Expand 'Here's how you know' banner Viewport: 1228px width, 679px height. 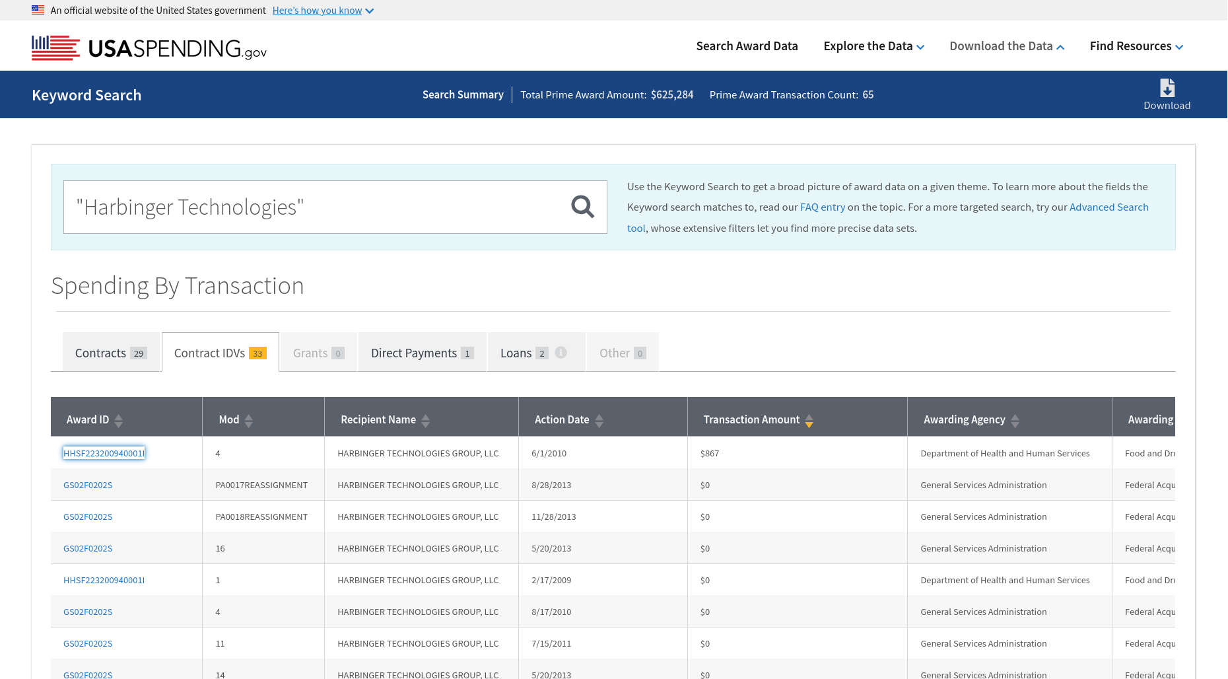pyautogui.click(x=323, y=11)
